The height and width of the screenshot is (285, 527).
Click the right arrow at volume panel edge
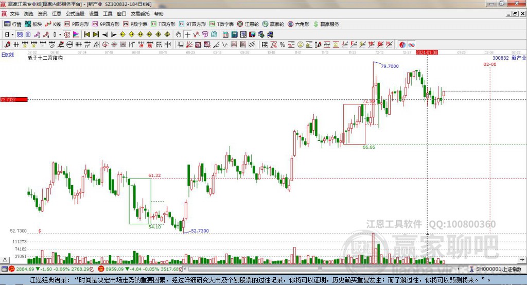(522, 260)
